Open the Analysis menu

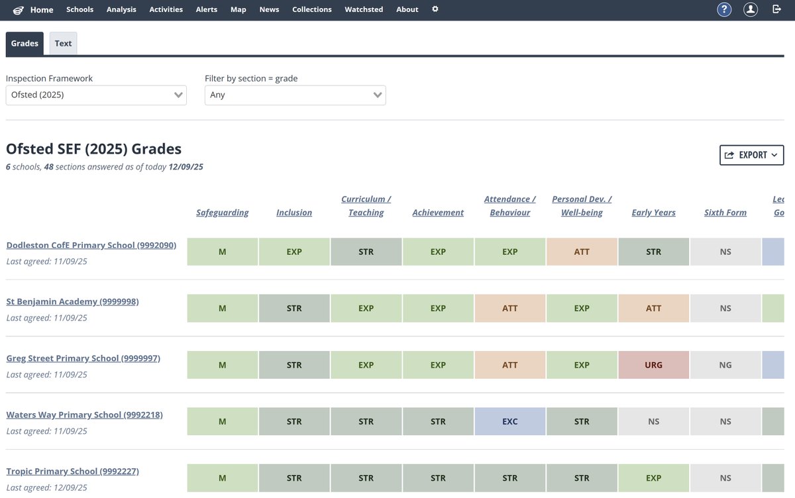pos(121,9)
